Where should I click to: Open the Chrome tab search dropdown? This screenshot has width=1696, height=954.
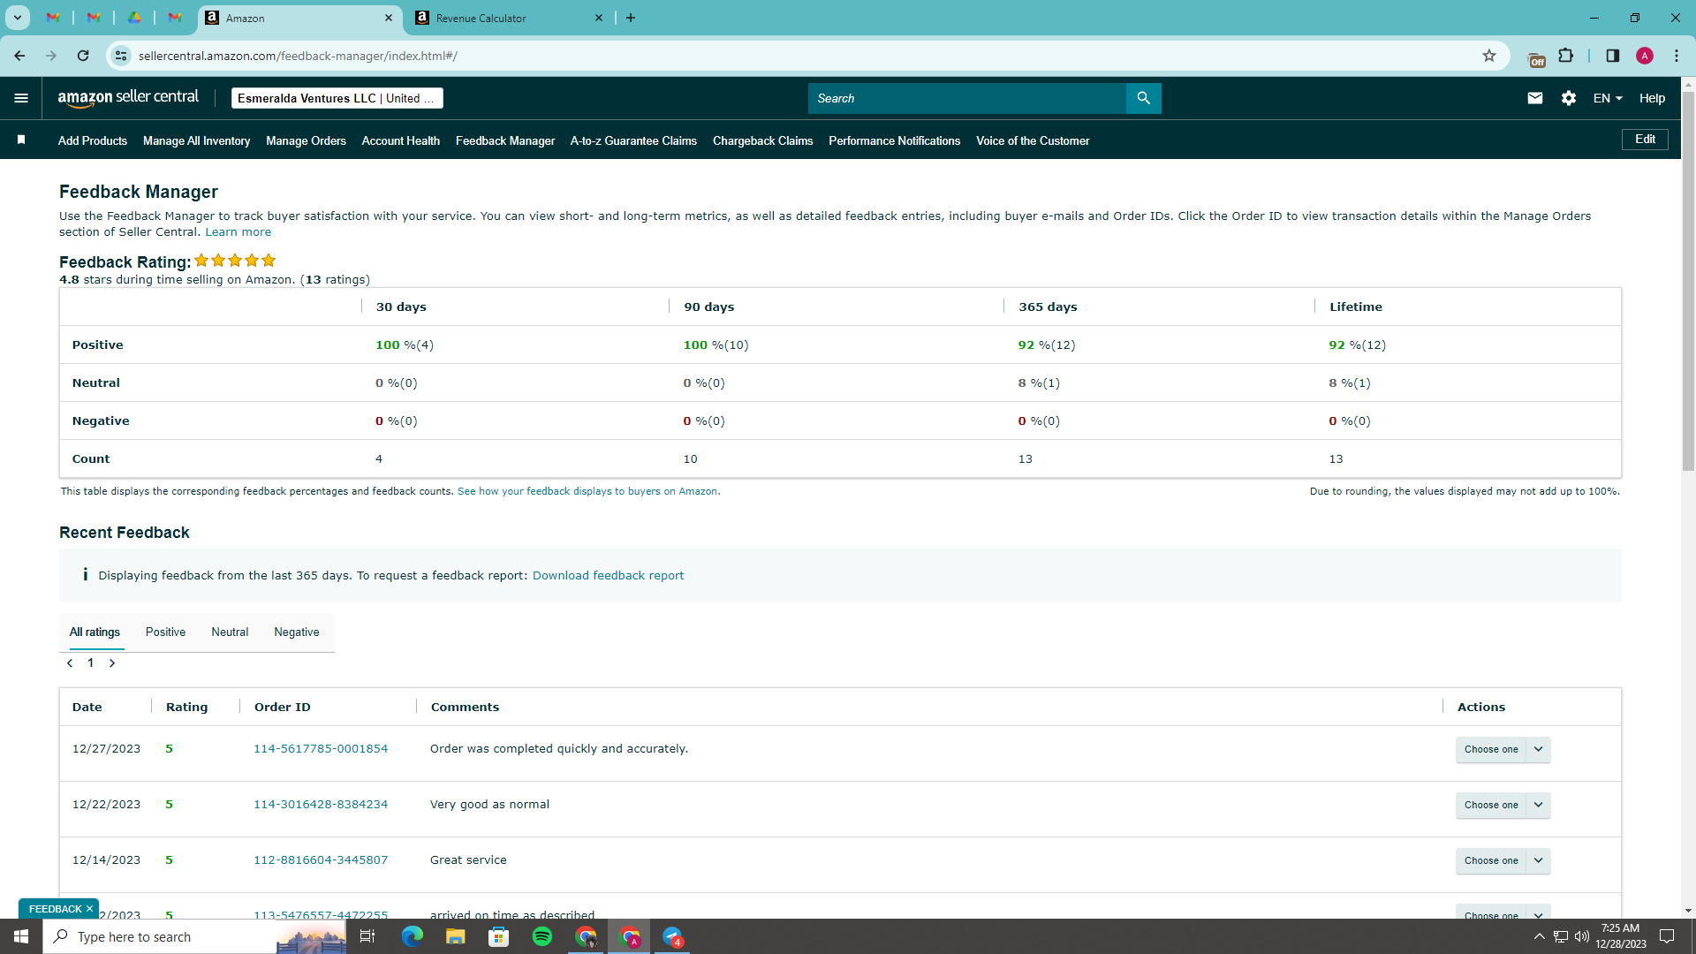17,18
